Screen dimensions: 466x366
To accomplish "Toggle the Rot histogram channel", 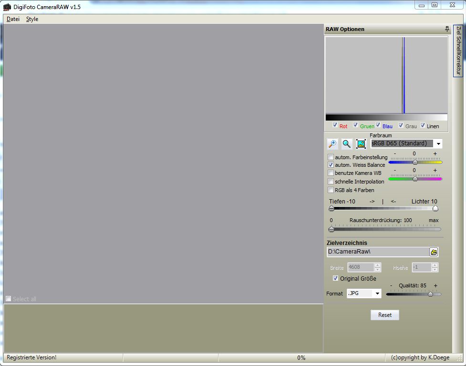I will coord(335,125).
